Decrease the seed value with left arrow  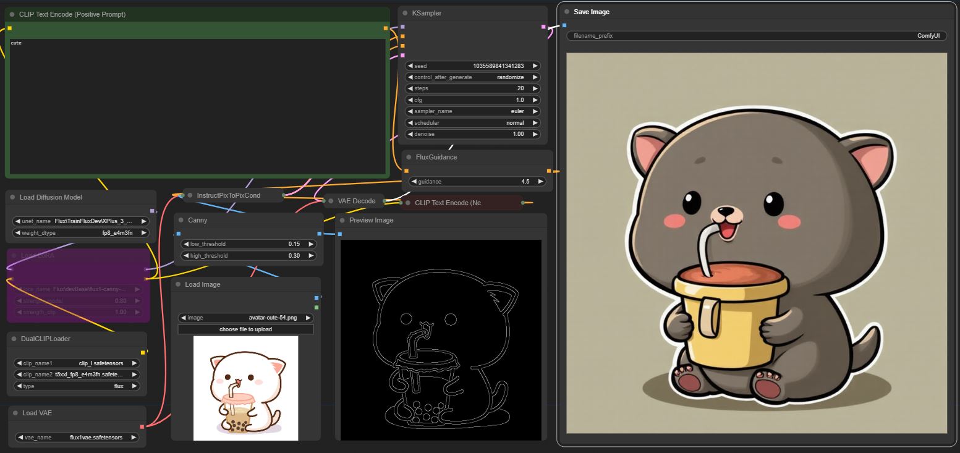click(x=410, y=66)
